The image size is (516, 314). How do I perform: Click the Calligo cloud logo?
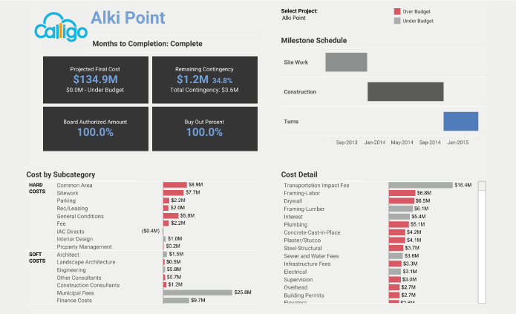pyautogui.click(x=61, y=27)
